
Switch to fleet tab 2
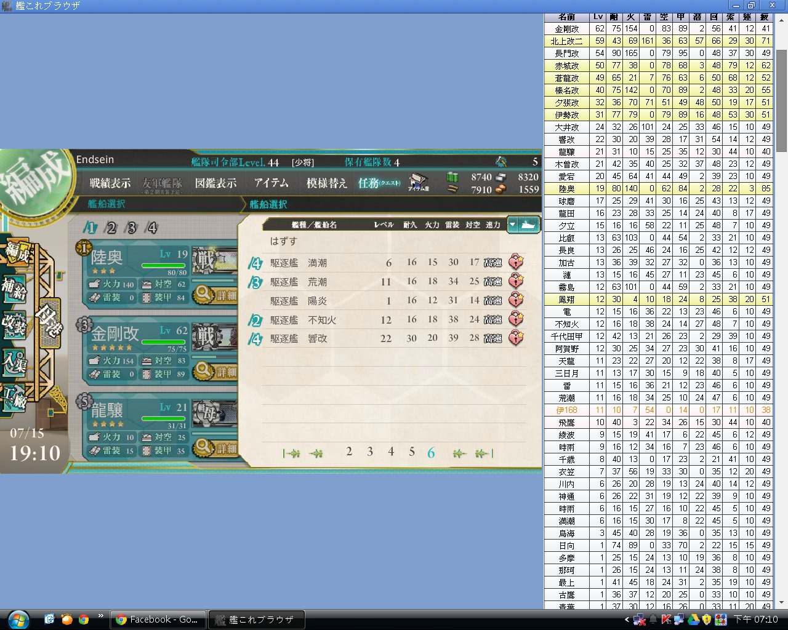click(111, 228)
